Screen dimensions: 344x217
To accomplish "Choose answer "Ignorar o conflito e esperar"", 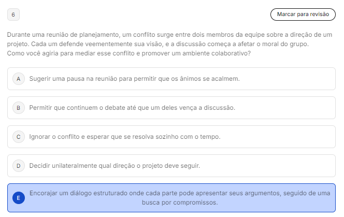I will 125,137.
